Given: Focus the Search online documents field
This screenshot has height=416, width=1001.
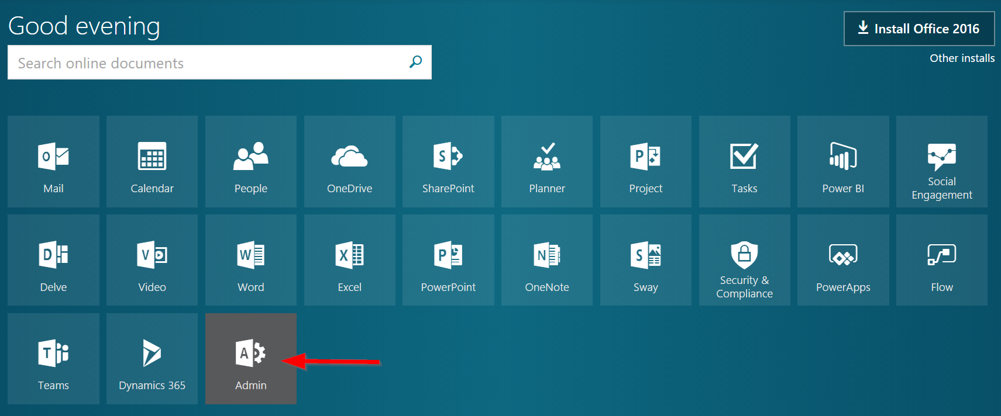Looking at the screenshot, I should point(219,62).
